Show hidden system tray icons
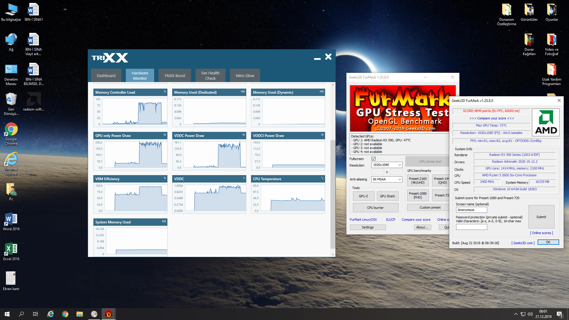Viewport: 569px width, 320px height. tap(516, 314)
